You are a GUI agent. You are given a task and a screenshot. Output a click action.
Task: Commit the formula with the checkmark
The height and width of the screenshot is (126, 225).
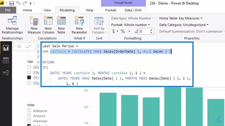28,46
